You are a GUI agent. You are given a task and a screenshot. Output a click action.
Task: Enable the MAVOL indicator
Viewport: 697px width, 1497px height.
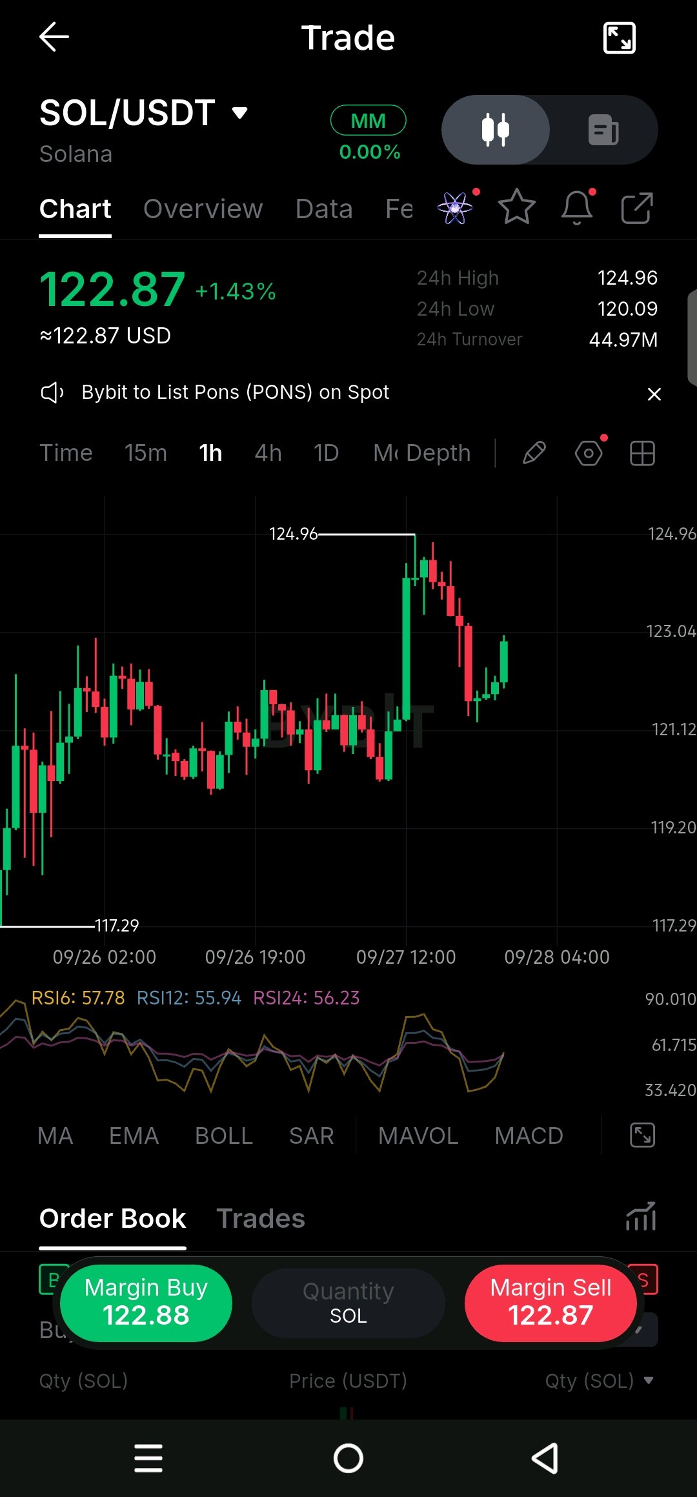(x=418, y=1135)
